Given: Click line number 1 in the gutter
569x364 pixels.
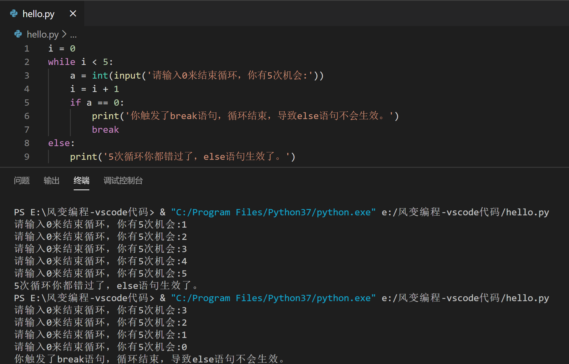Looking at the screenshot, I should tap(27, 48).
